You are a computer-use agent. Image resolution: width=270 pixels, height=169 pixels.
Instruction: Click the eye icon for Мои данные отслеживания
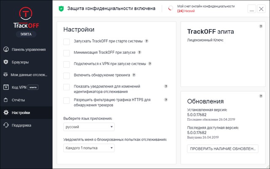[6, 74]
